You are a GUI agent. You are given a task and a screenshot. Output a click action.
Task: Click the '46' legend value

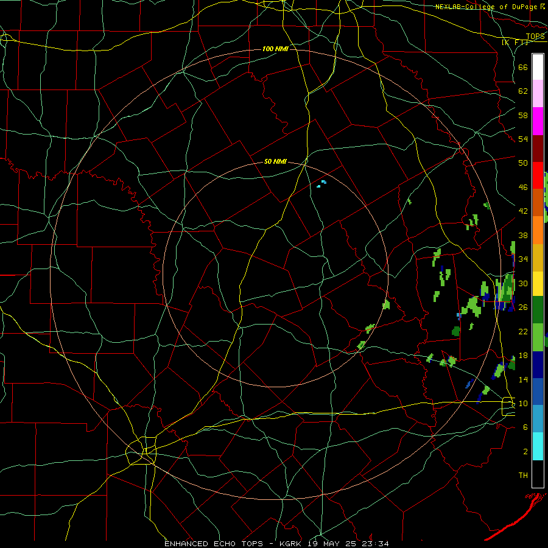pos(523,188)
